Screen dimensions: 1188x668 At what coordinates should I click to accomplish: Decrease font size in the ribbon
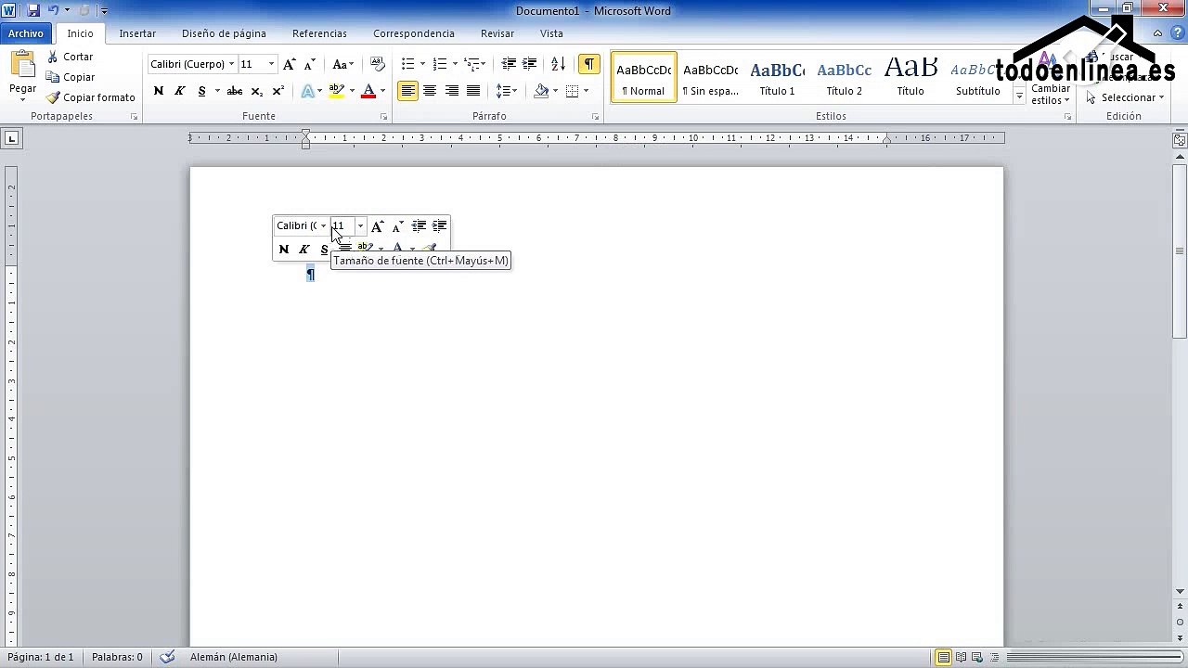[310, 64]
